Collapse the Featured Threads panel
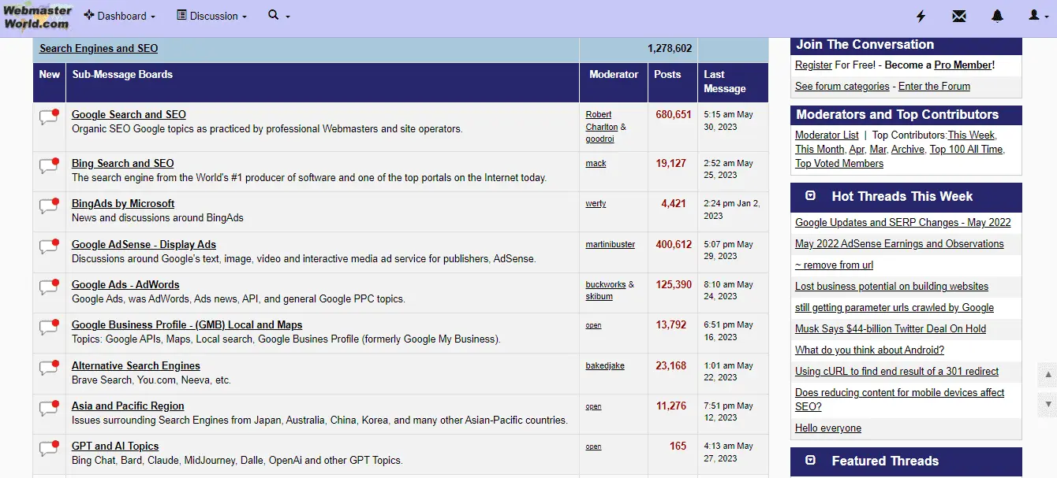Image resolution: width=1057 pixels, height=478 pixels. (x=810, y=461)
